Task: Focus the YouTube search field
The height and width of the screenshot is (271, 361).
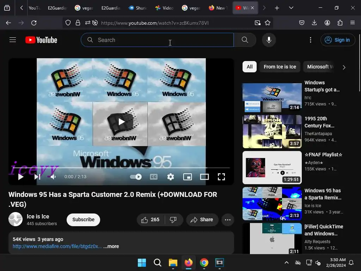Action: [x=157, y=40]
